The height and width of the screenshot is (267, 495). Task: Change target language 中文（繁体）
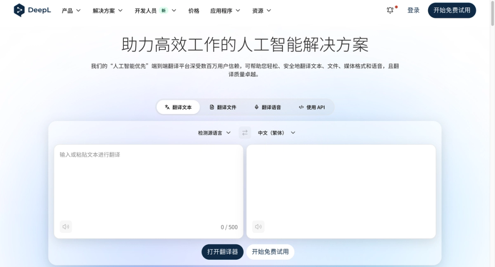[x=277, y=133]
